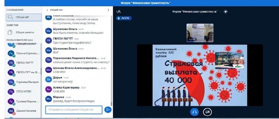Click Дарья avatar in chat
This screenshot has width=279, height=119.
48,80
